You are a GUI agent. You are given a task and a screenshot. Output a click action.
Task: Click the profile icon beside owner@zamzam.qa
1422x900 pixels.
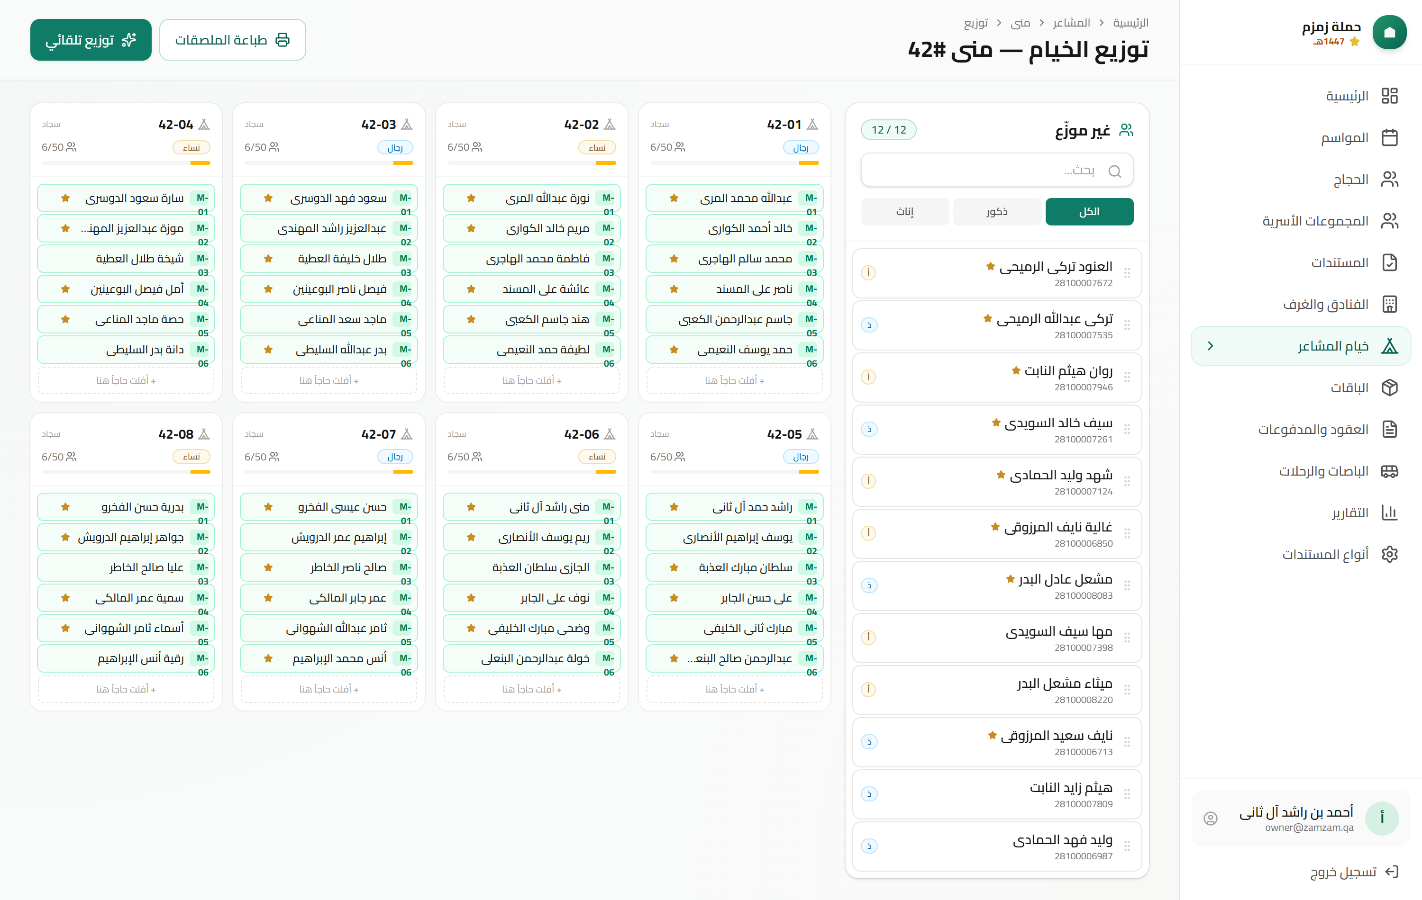[1211, 818]
